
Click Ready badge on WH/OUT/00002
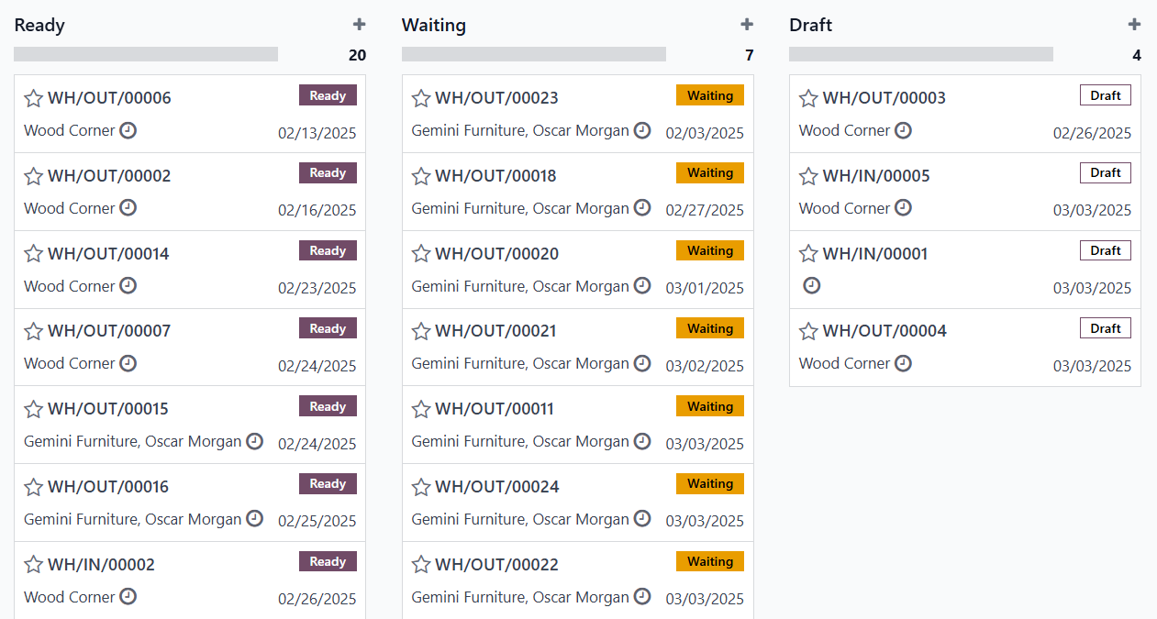[328, 173]
